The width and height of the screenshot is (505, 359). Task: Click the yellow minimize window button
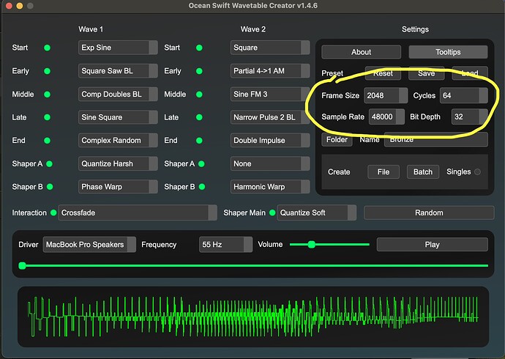tap(20, 6)
